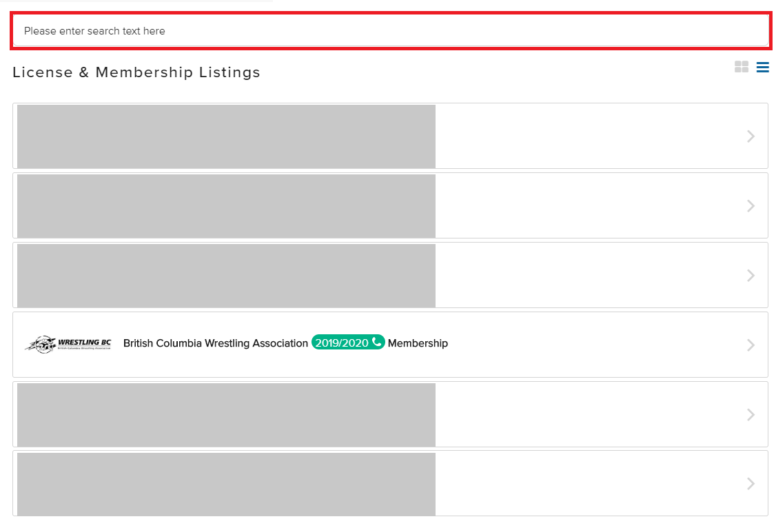Viewport: 776px width, 519px height.
Task: Select the first greyed-out listing placeholder
Action: 226,136
